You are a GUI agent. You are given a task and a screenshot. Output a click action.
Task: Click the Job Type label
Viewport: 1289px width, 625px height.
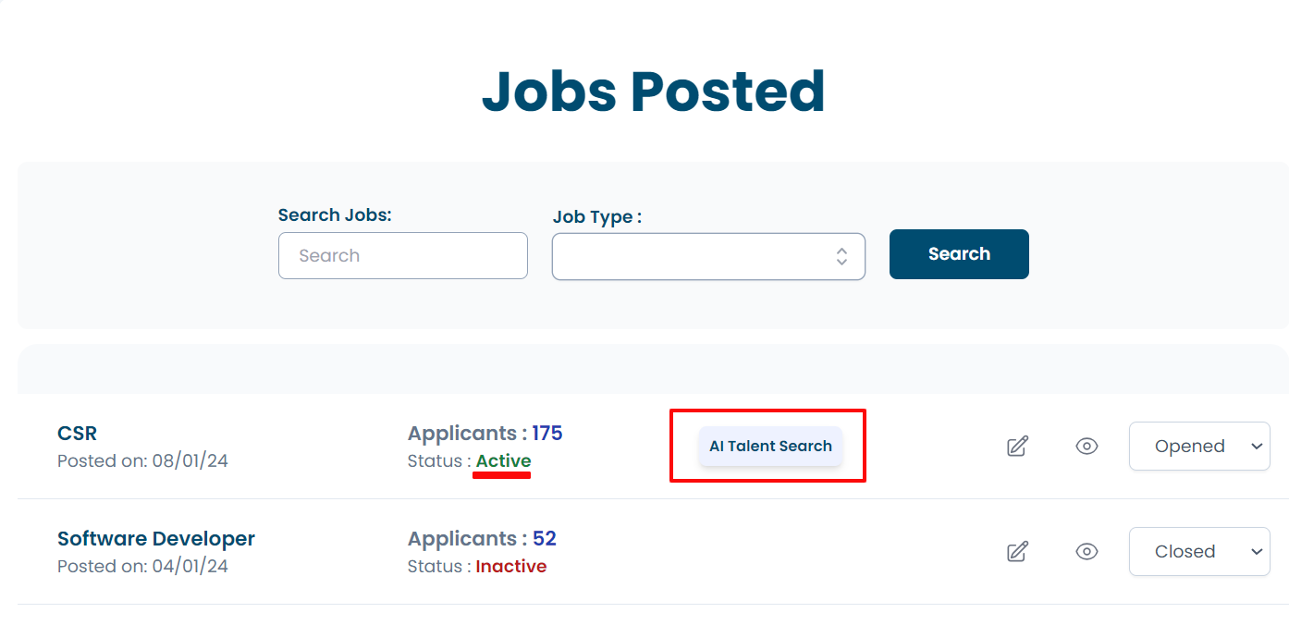tap(597, 217)
